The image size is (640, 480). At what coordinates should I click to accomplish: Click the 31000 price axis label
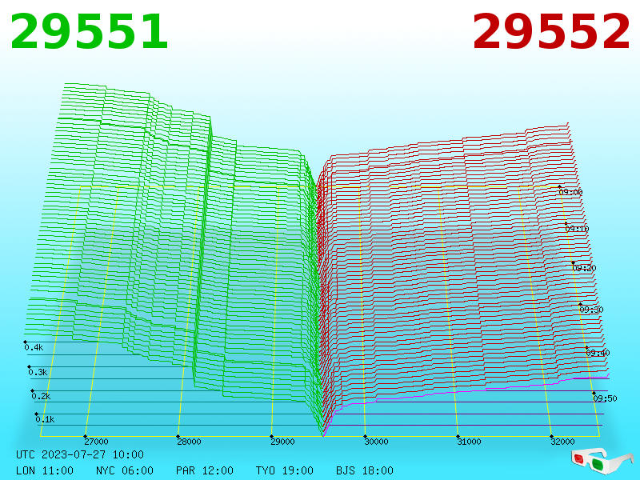pos(469,442)
